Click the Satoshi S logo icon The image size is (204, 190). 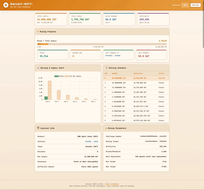(6, 5)
